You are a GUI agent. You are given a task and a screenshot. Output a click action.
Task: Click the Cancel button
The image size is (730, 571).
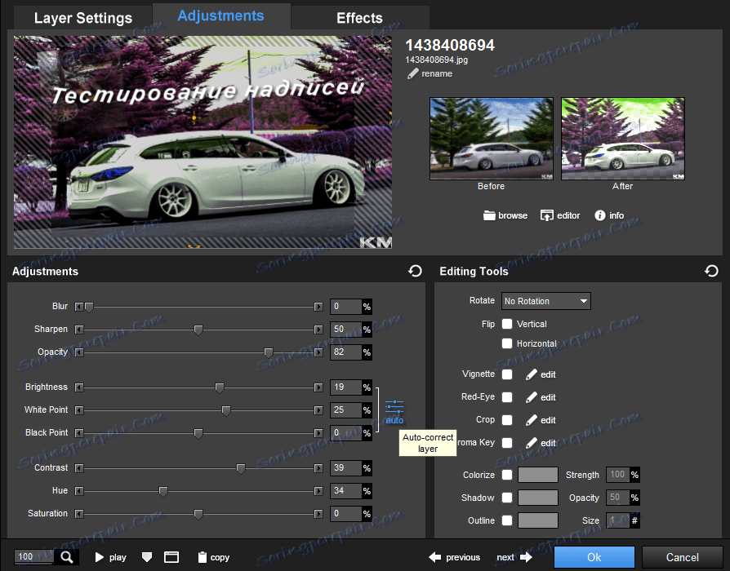coord(682,557)
